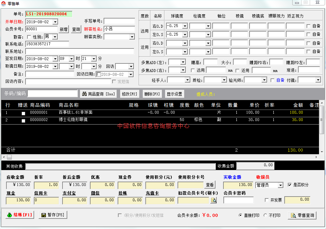Expand the 顾客类别 dropdown
This screenshot has width=326, height=229.
click(132, 37)
